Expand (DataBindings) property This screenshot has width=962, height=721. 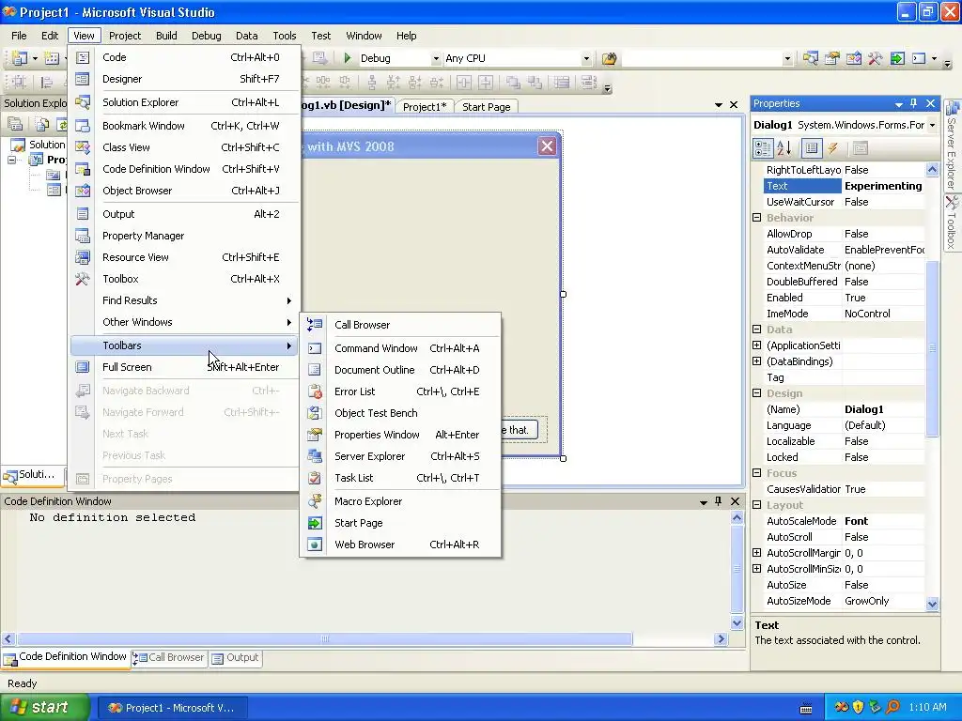point(757,361)
